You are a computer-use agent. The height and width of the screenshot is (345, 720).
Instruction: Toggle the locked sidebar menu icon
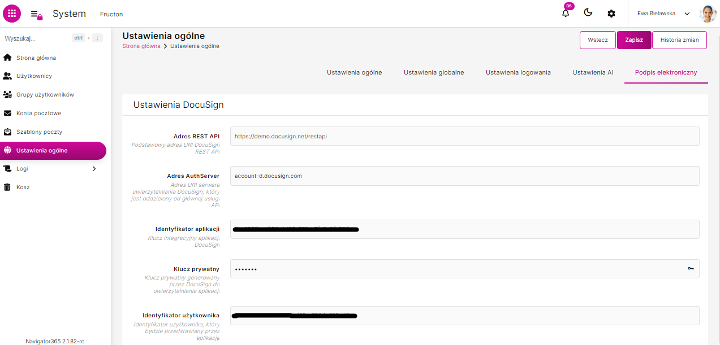(37, 15)
